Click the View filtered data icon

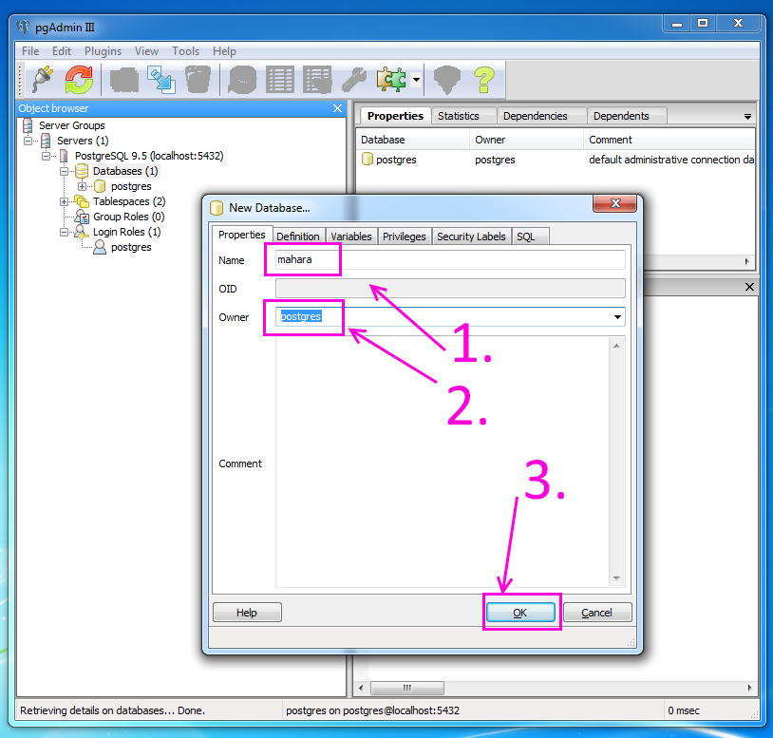click(317, 79)
